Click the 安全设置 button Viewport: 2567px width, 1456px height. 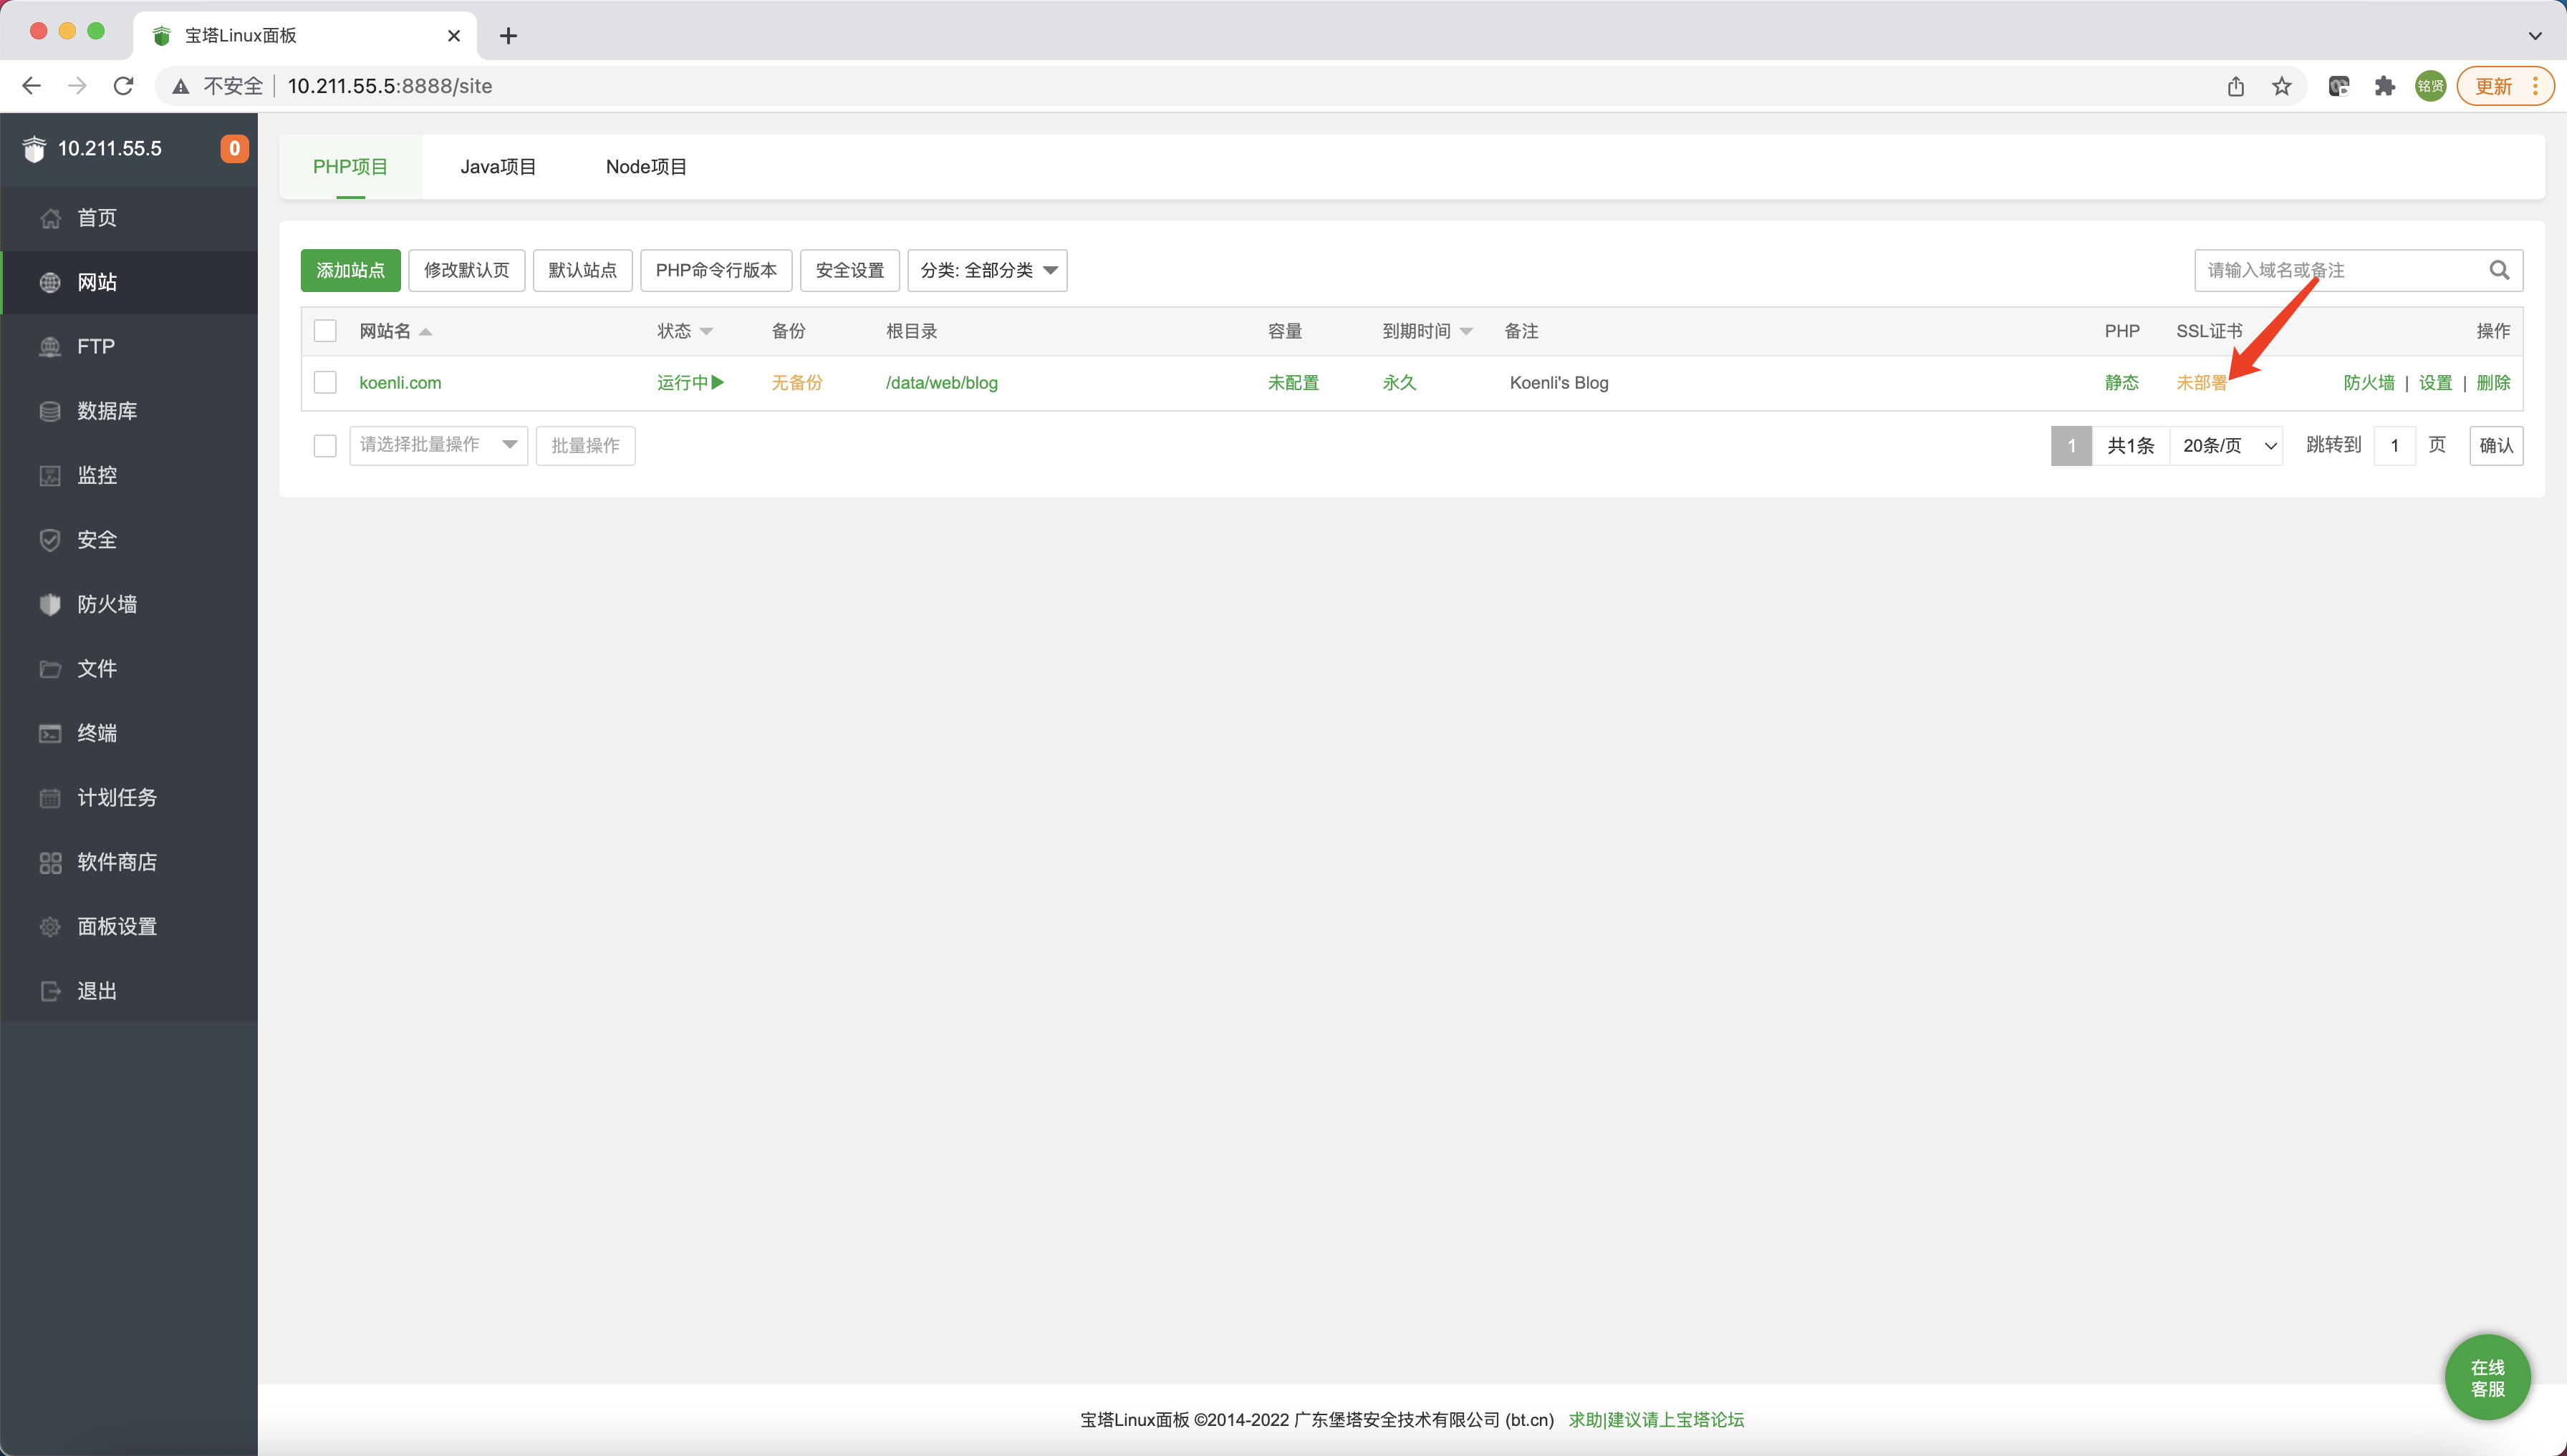tap(850, 270)
